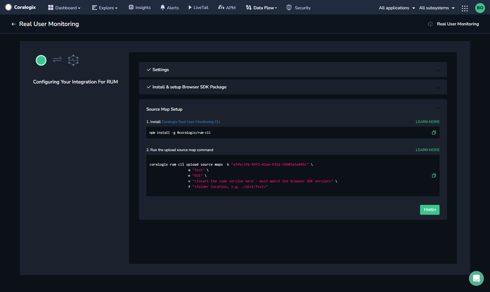
Task: Open LiveTail
Action: 198,7
